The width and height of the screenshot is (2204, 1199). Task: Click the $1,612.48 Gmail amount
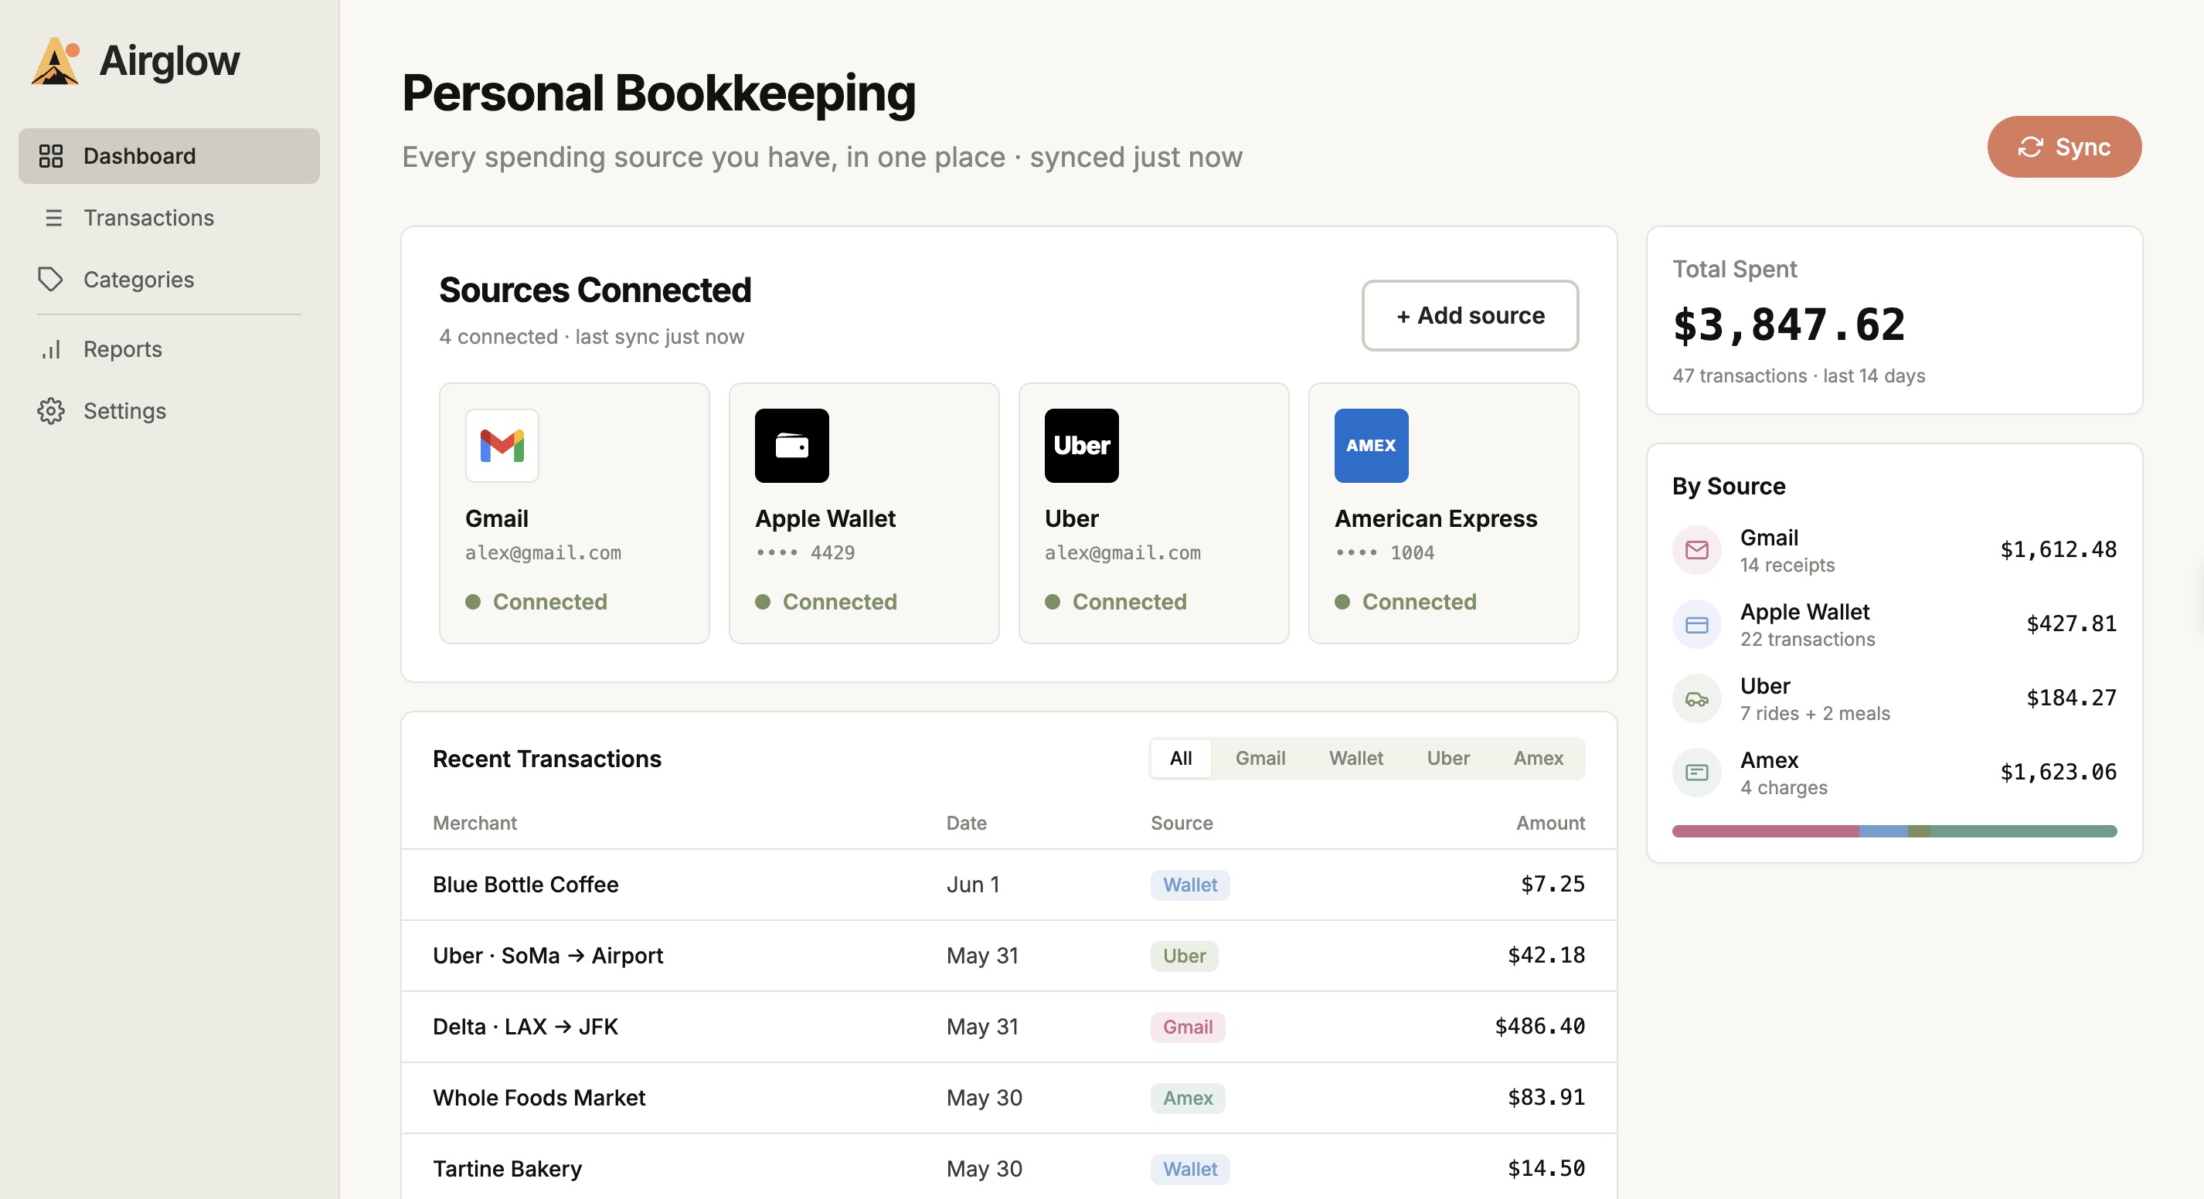(x=2058, y=550)
